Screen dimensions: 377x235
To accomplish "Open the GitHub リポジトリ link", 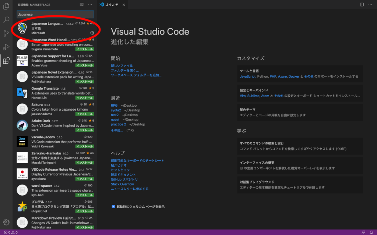I will 124,179.
